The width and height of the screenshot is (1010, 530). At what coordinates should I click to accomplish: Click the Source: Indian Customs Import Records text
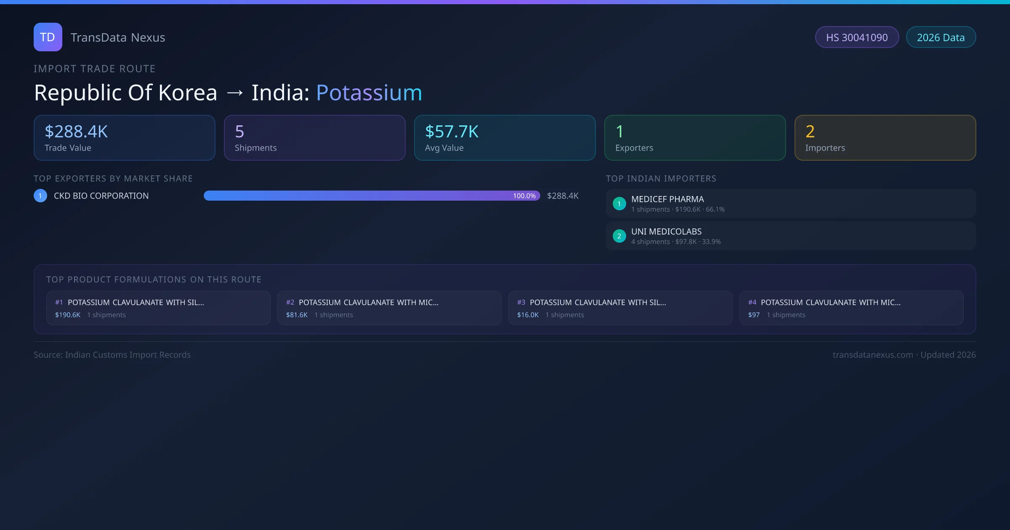[112, 355]
